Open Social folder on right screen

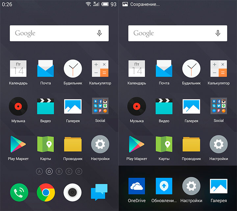click(x=219, y=106)
